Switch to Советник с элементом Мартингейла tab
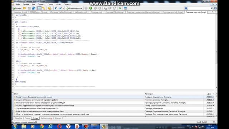The width and height of the screenshot is (229, 129). [143, 12]
